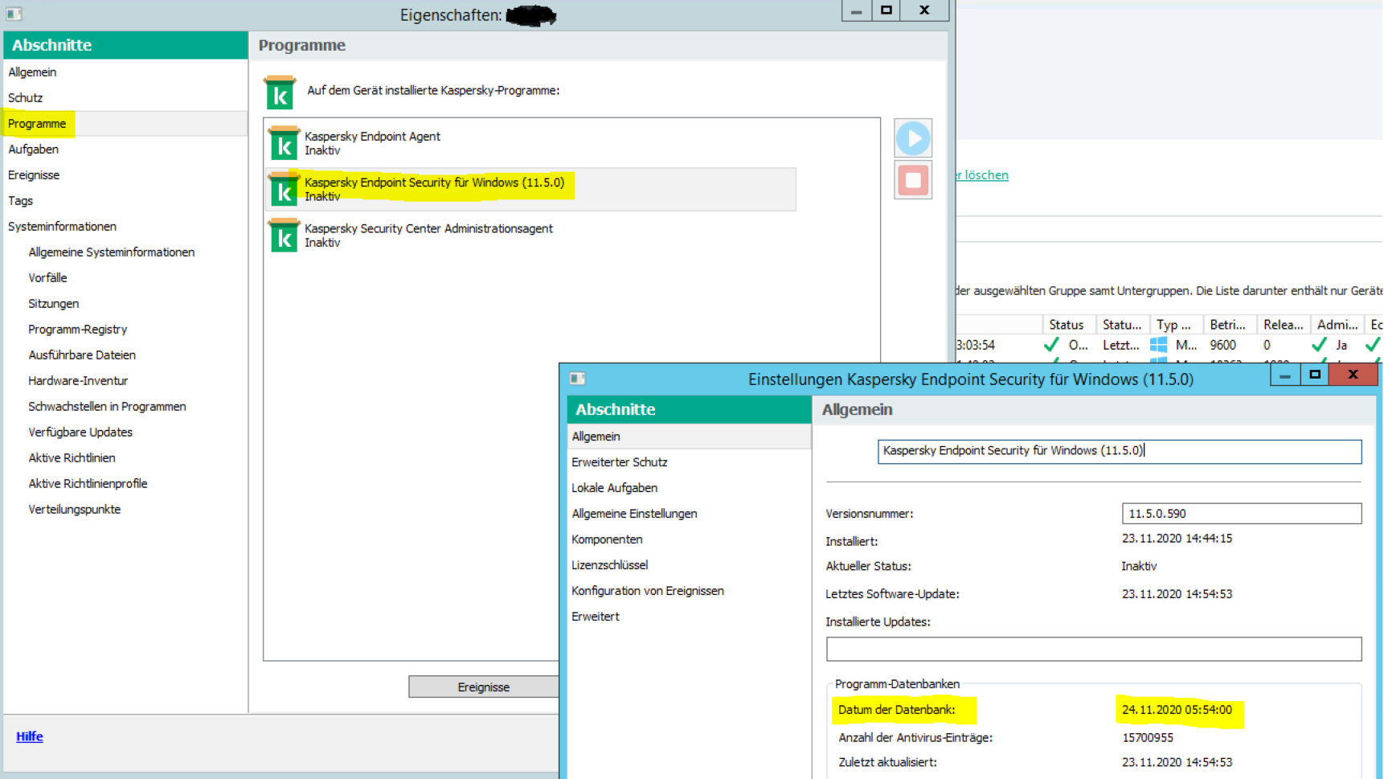Open Schutz section in Eigenschaften window
This screenshot has height=779, width=1384.
25,98
